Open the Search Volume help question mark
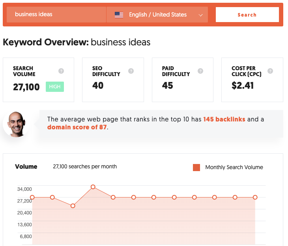 click(61, 71)
